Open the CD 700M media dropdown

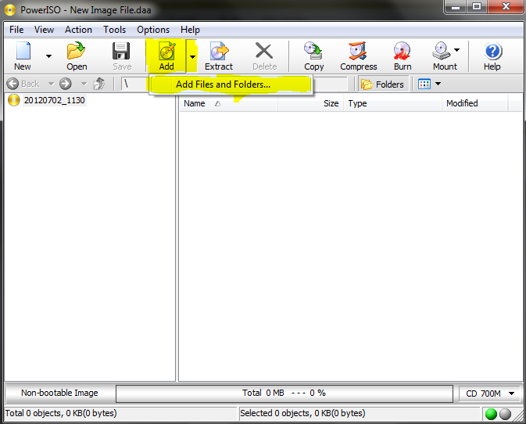pos(490,393)
